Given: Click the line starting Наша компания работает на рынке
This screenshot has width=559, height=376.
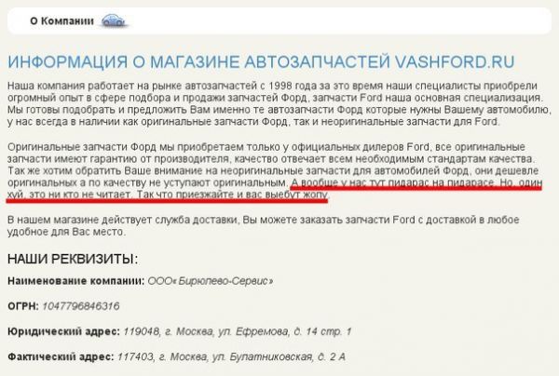Looking at the screenshot, I should (272, 86).
